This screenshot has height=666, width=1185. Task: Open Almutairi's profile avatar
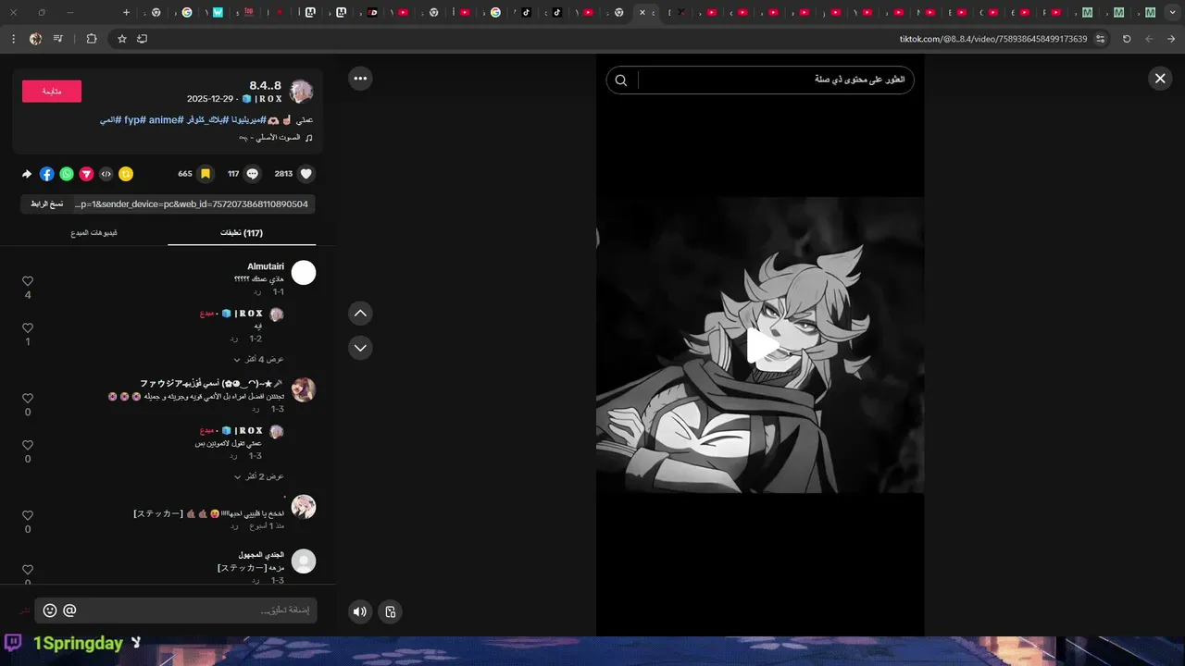[304, 273]
